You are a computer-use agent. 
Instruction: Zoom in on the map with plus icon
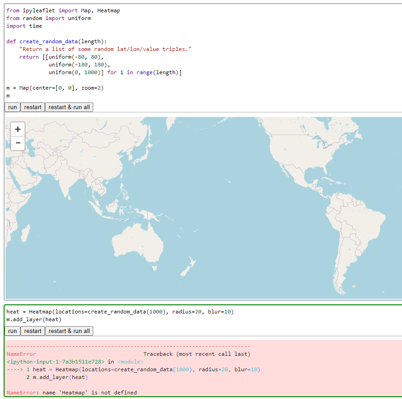pyautogui.click(x=18, y=129)
